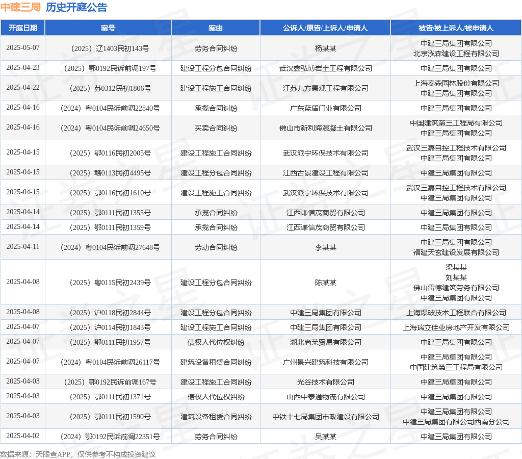Screen dimensions: 522x459
Task: Click defendant 上海爆破技术工程联合有限公司
Action: pos(456,313)
